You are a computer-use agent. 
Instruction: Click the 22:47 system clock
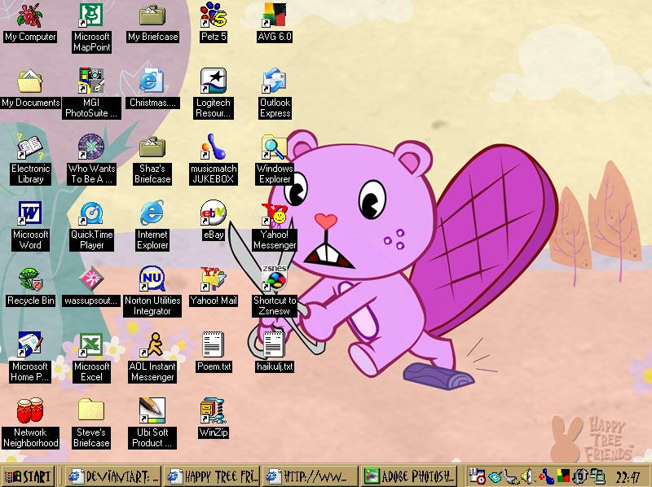(x=627, y=477)
